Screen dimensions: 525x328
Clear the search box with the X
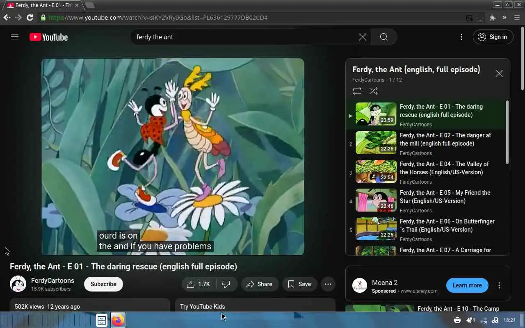[x=363, y=37]
